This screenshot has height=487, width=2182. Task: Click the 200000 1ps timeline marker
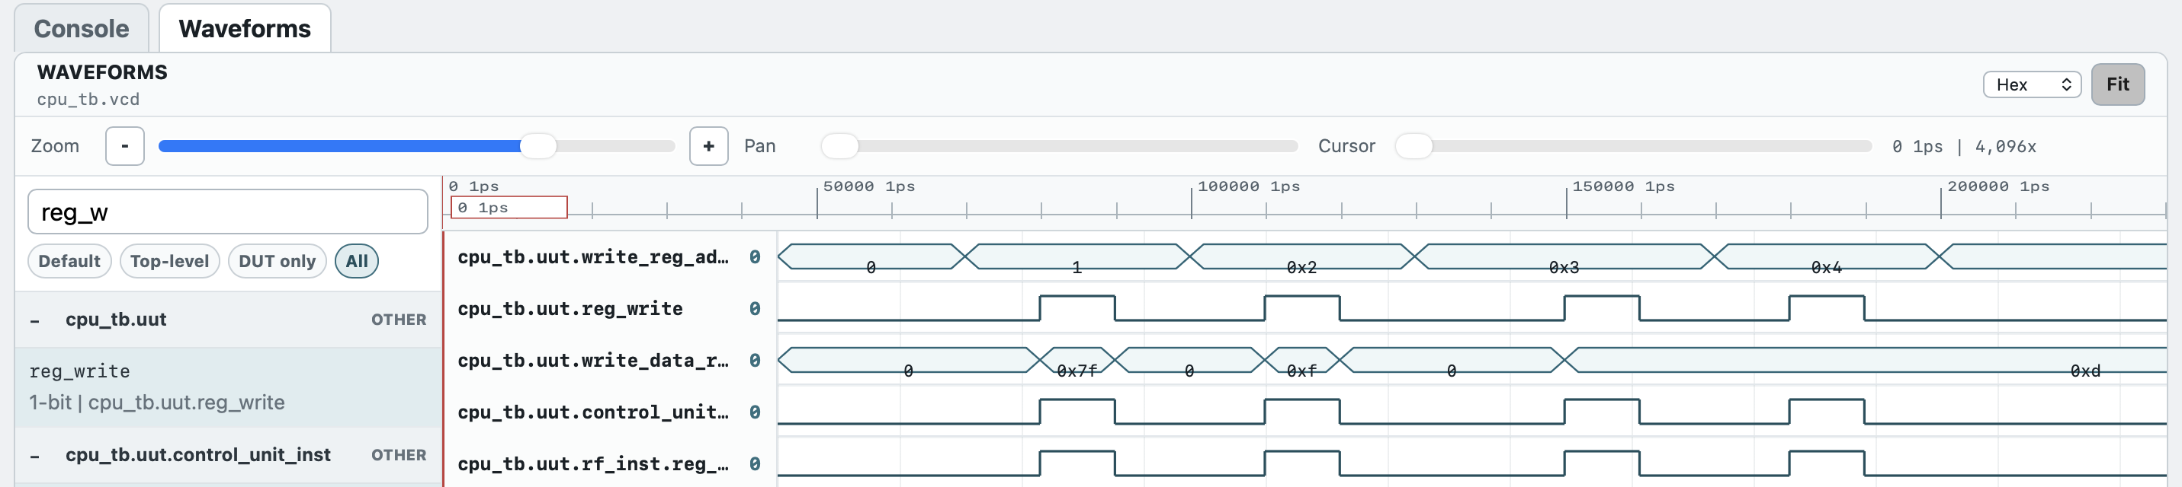[1997, 186]
